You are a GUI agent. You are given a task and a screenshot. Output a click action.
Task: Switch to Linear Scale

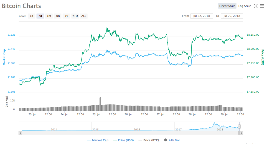click(227, 6)
